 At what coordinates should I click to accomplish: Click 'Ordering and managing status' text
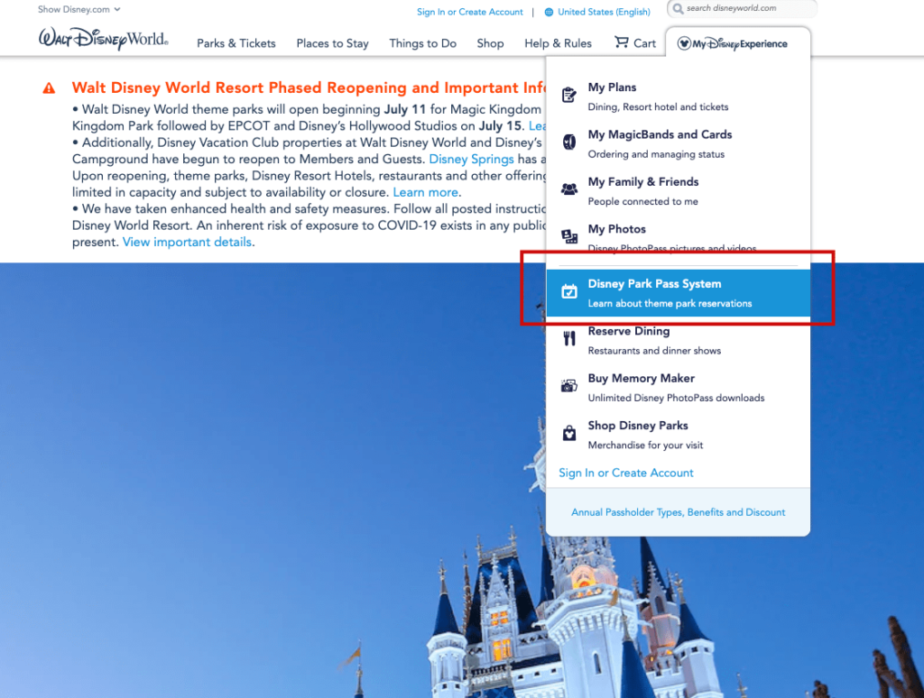tap(657, 154)
